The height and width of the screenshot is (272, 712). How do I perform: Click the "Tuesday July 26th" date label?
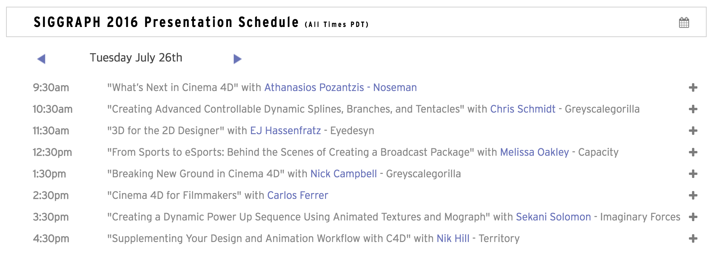(x=136, y=58)
